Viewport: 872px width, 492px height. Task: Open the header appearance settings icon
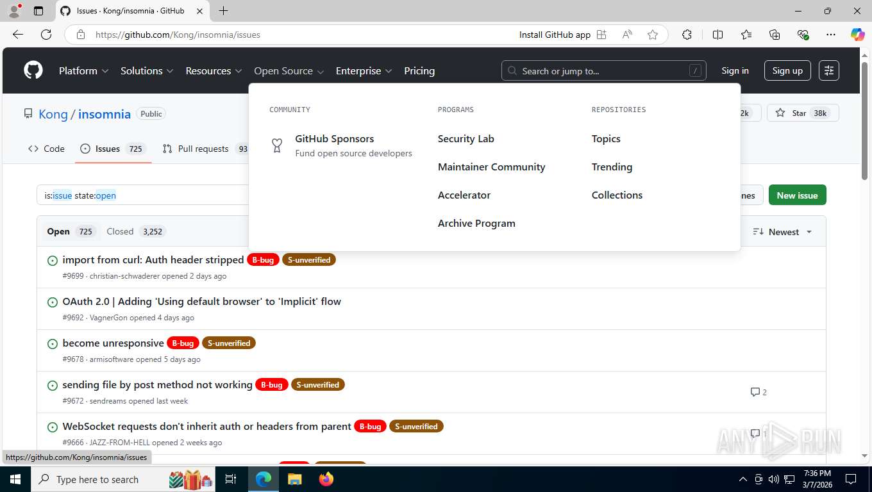point(829,70)
